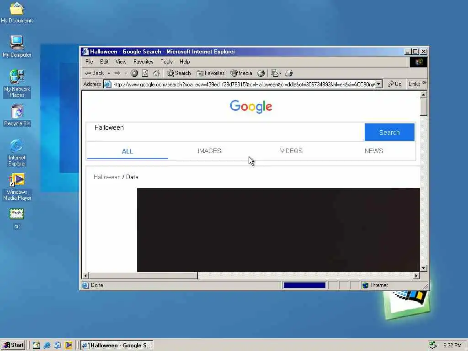Click the Refresh page icon
This screenshot has height=351, width=468.
(x=145, y=73)
